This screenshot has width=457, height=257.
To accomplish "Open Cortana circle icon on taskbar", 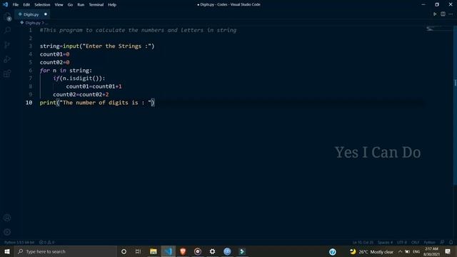I will (124, 251).
